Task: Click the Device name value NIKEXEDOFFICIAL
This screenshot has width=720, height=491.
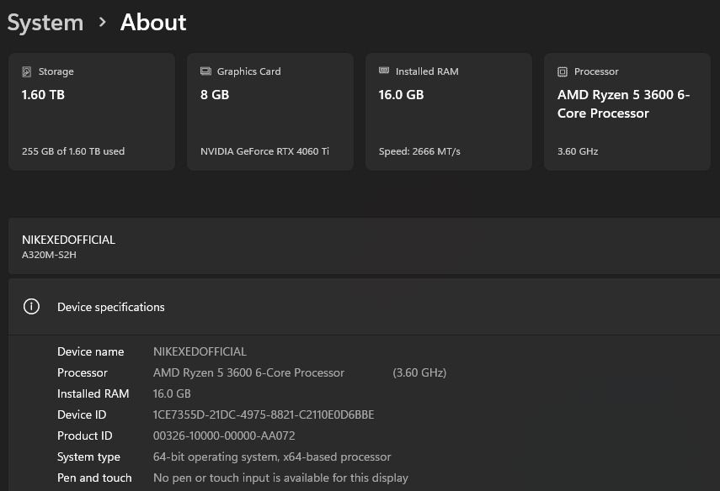Action: [200, 351]
